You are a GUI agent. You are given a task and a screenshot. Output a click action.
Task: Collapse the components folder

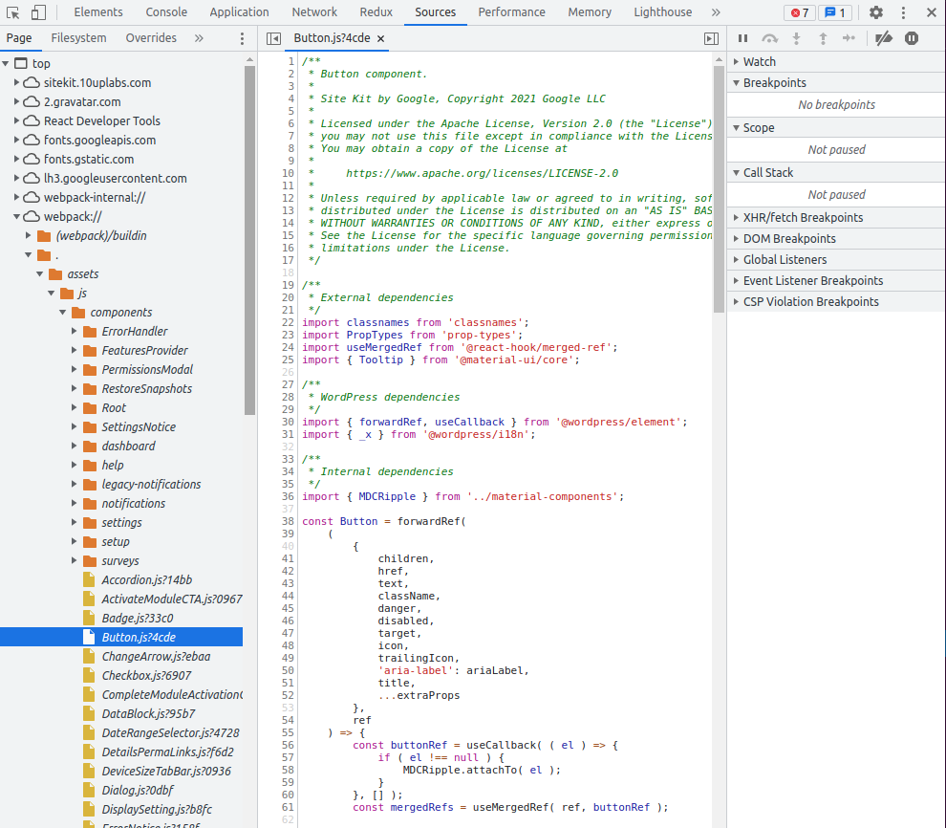point(63,312)
